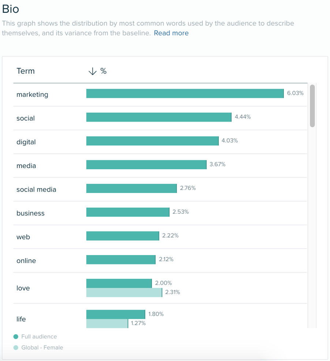Click the social media term bar
This screenshot has height=361, width=330.
[132, 188]
